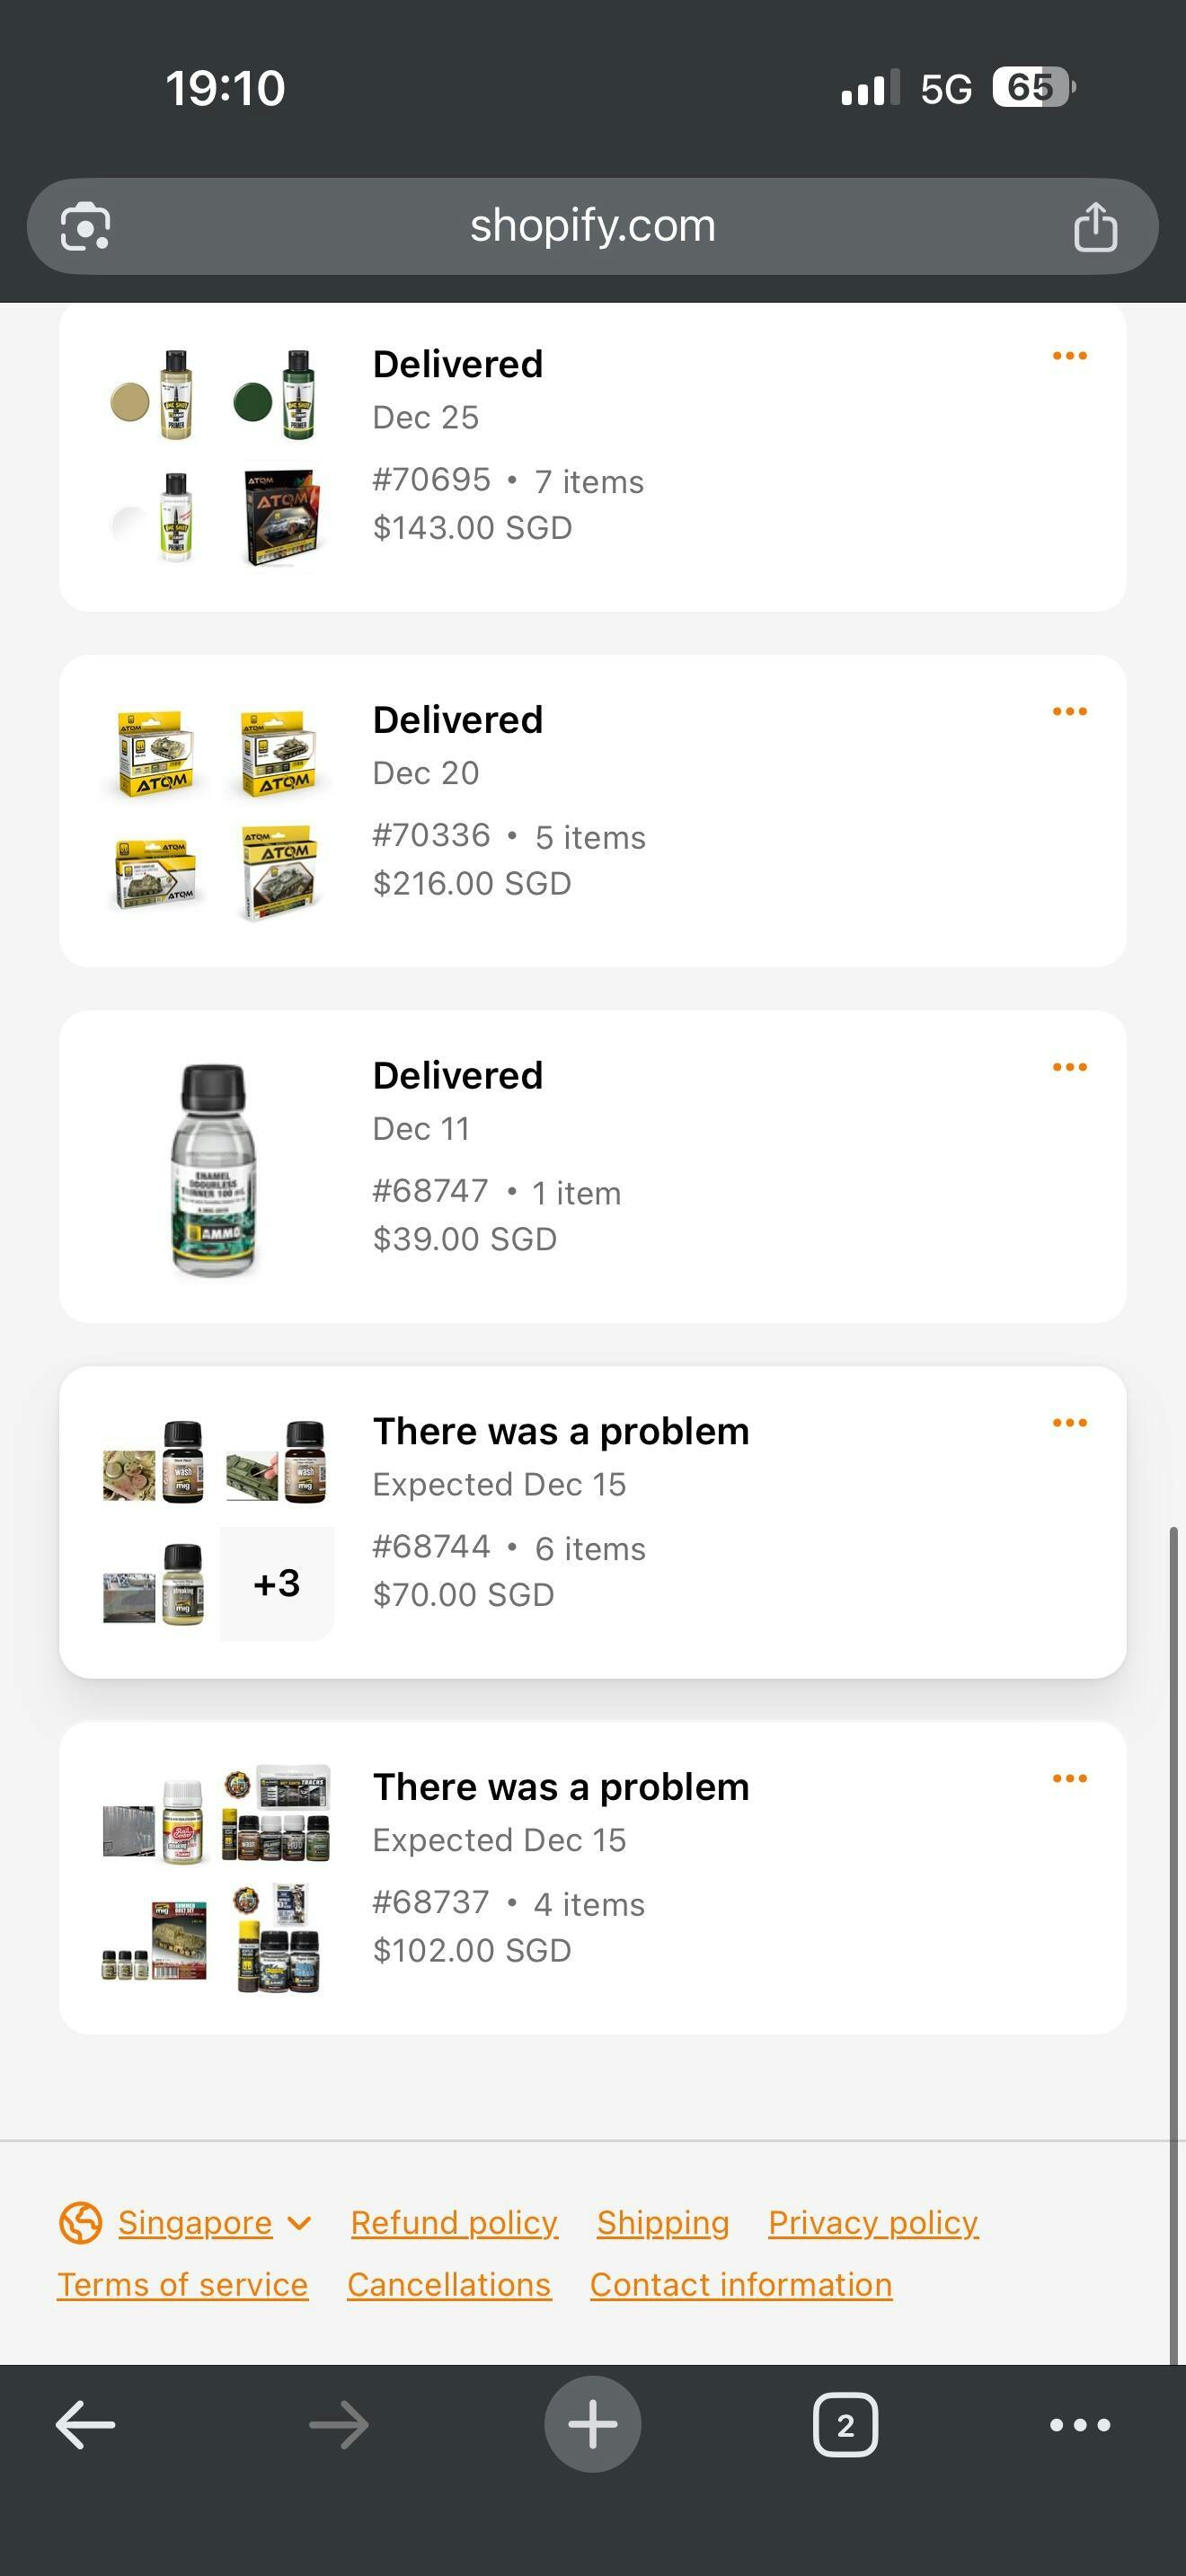The width and height of the screenshot is (1186, 2576).
Task: Tap the globe icon beside Singapore
Action: 80,2223
